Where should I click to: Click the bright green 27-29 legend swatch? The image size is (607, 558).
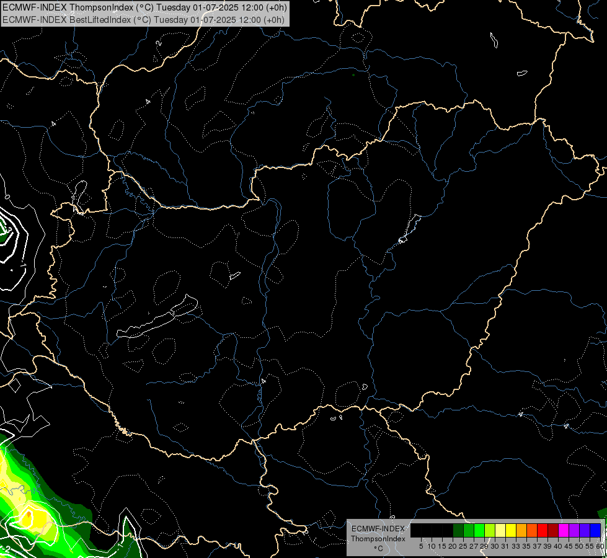click(479, 530)
